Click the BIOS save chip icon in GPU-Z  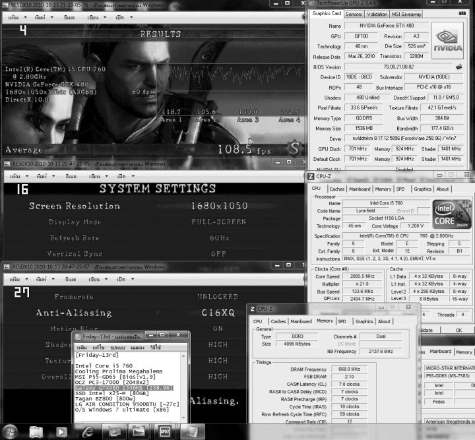[x=459, y=67]
